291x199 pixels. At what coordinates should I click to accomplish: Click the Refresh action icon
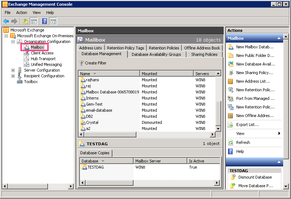231,142
